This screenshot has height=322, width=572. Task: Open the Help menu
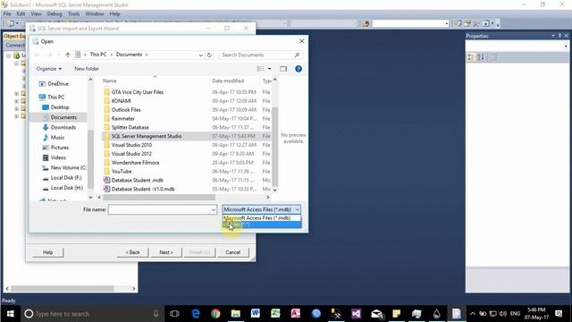coord(115,13)
